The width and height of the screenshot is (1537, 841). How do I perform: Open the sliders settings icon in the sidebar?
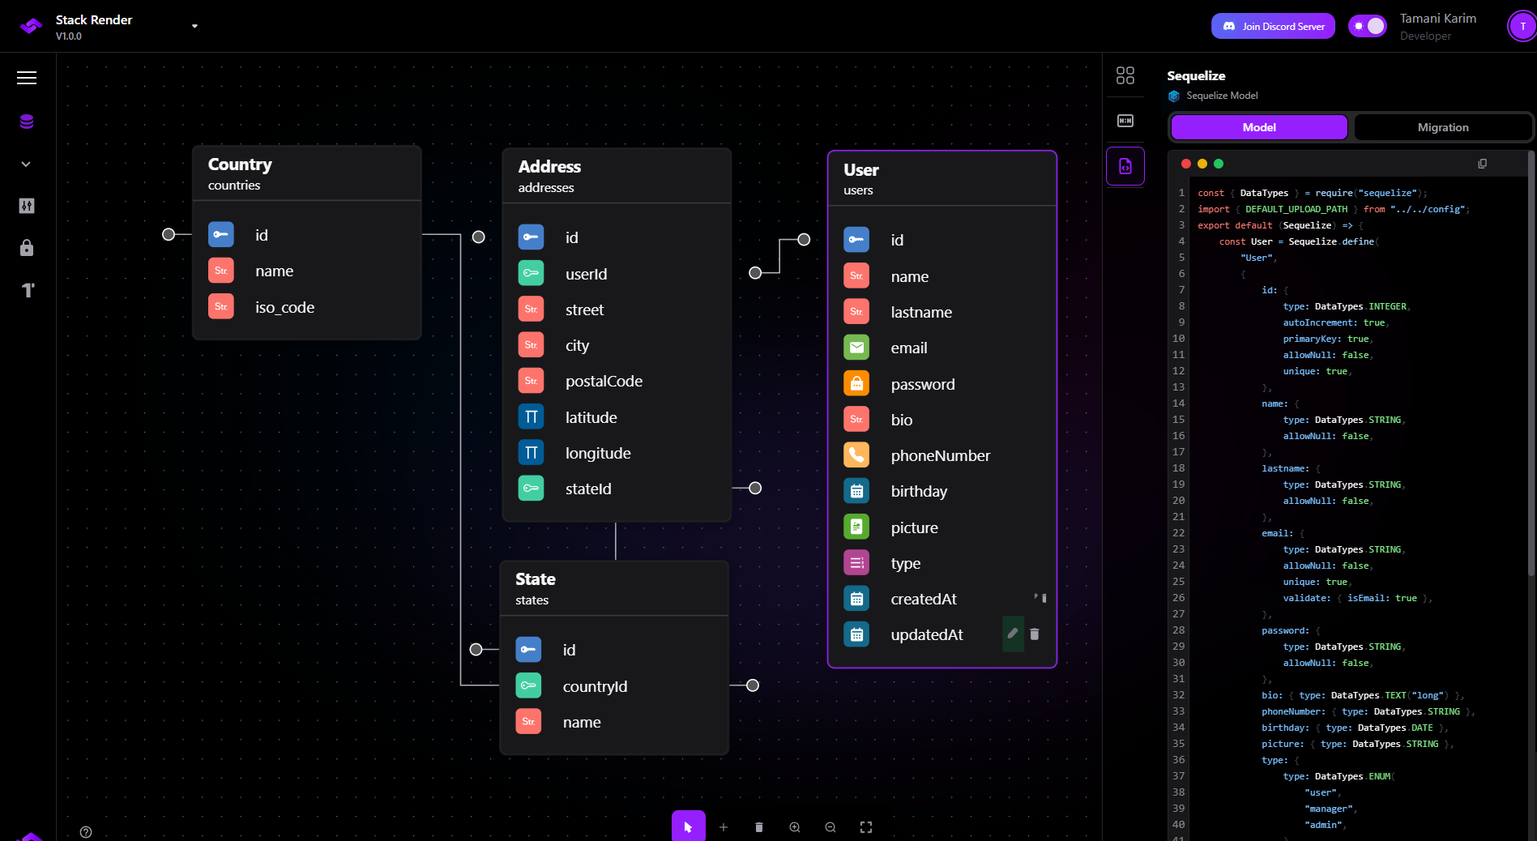(x=27, y=206)
